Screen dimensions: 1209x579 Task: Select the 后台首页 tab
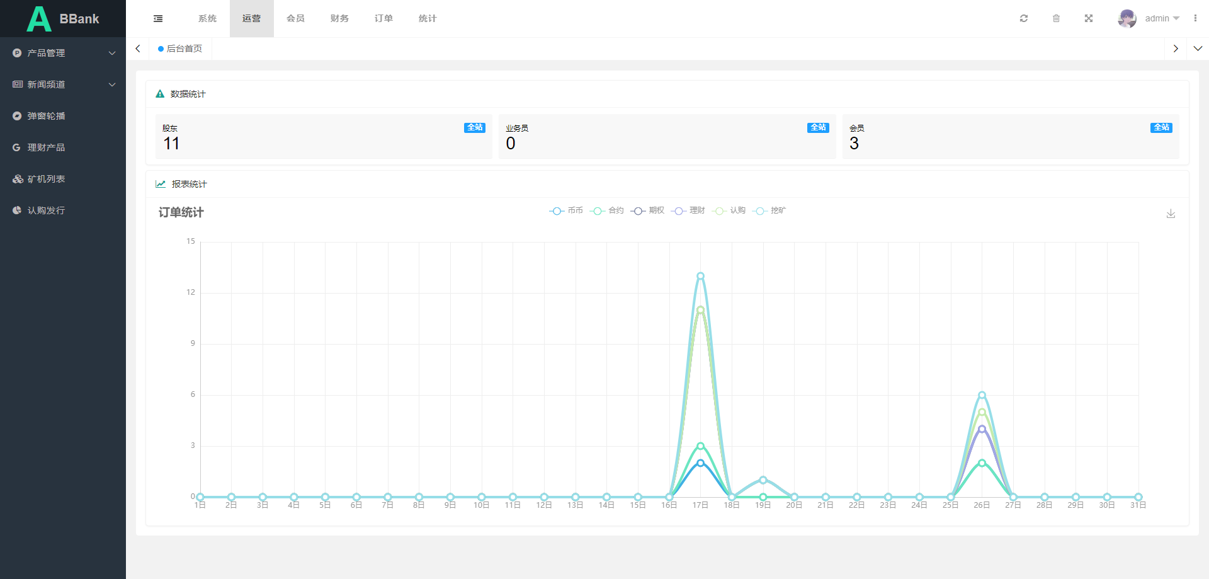[181, 49]
